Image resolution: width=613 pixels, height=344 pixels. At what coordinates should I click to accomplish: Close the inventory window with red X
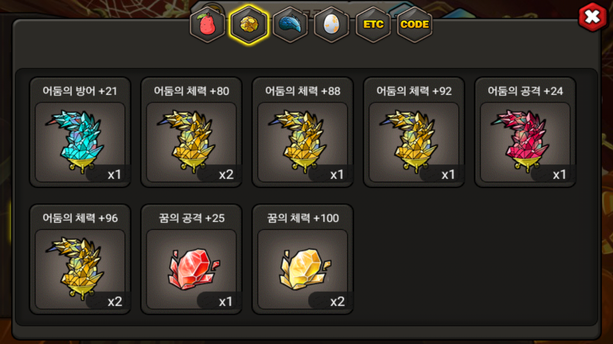tap(593, 17)
